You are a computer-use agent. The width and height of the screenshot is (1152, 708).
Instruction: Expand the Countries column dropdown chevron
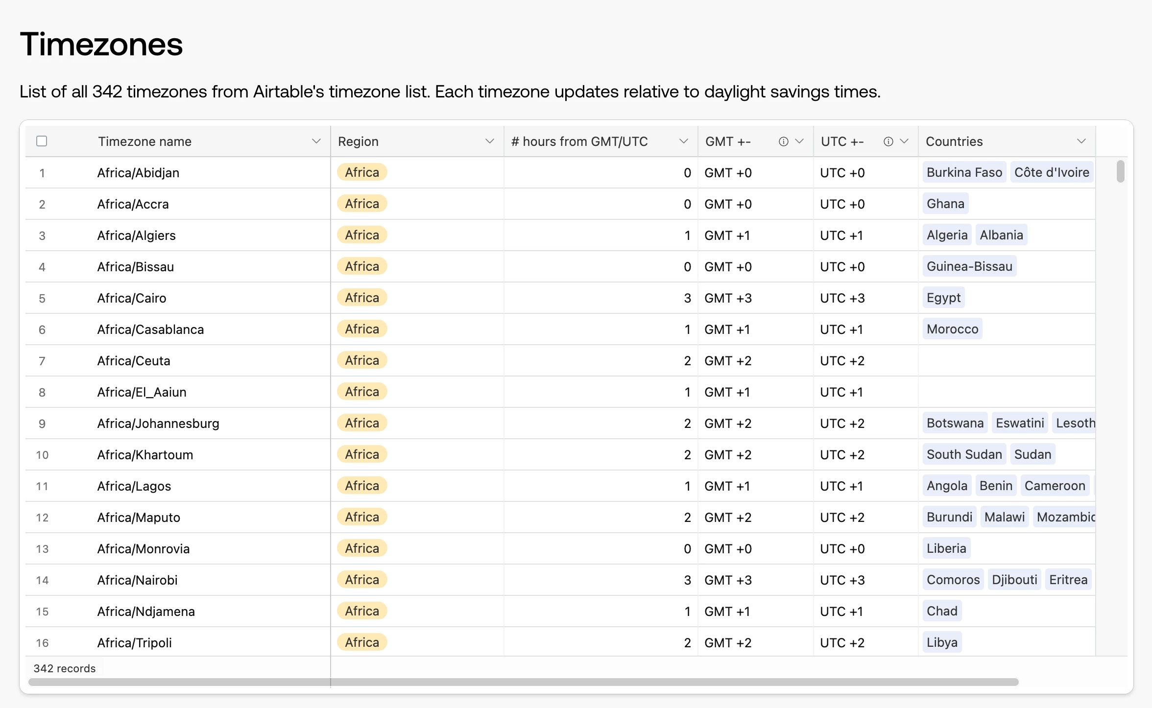1081,142
